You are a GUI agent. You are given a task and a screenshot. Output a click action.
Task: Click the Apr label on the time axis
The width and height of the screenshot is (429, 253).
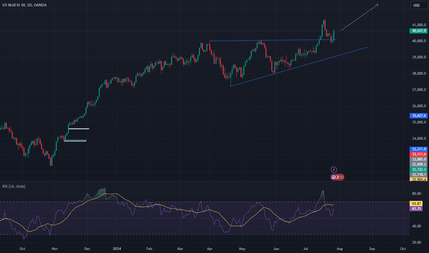[x=210, y=248]
